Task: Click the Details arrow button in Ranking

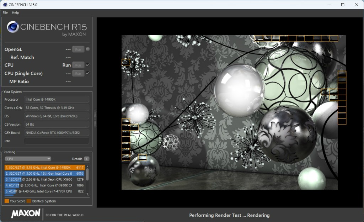Action: coord(87,159)
